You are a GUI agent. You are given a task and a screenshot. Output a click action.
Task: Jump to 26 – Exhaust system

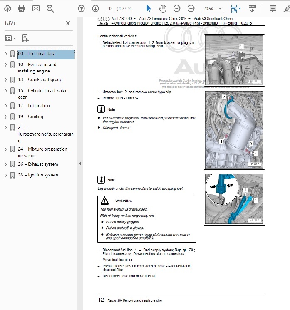click(38, 164)
